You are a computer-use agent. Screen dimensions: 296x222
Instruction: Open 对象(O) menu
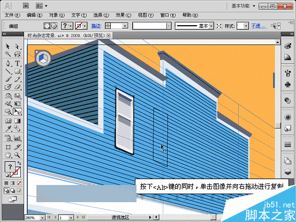pos(57,15)
